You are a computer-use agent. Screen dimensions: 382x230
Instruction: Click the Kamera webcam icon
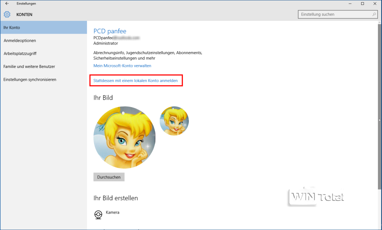[98, 215]
